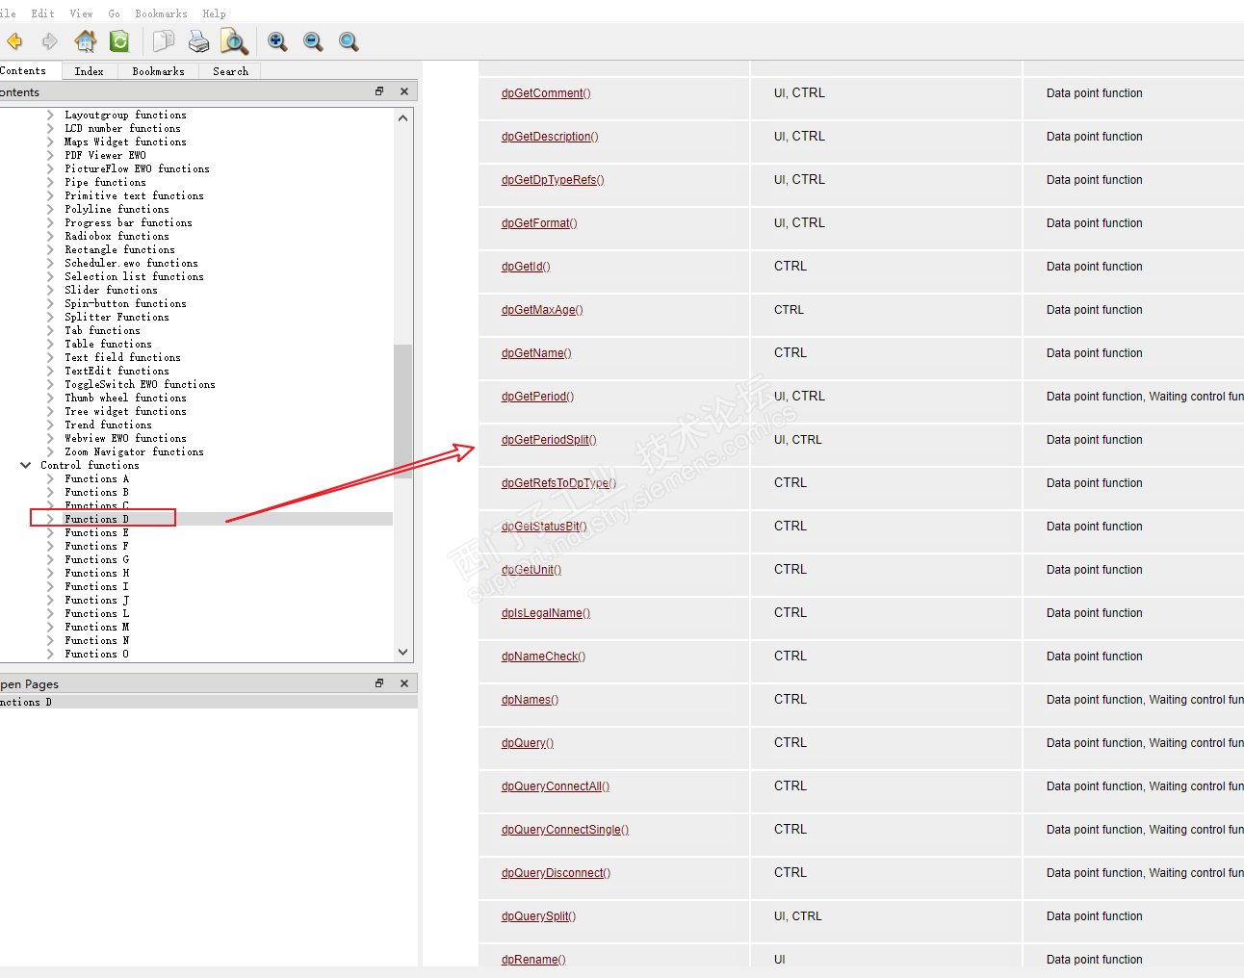Screen dimensions: 1244x978
Task: Open the dpGetName() link
Action: pos(536,353)
